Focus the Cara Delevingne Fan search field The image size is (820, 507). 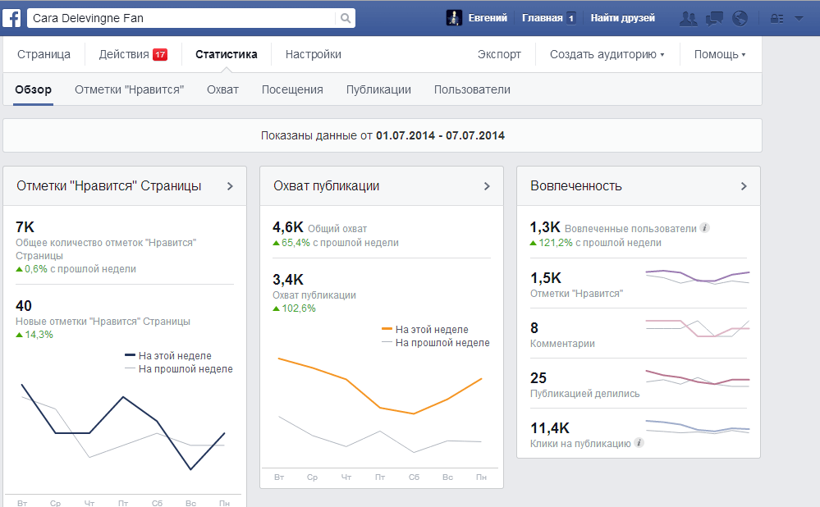pyautogui.click(x=181, y=17)
